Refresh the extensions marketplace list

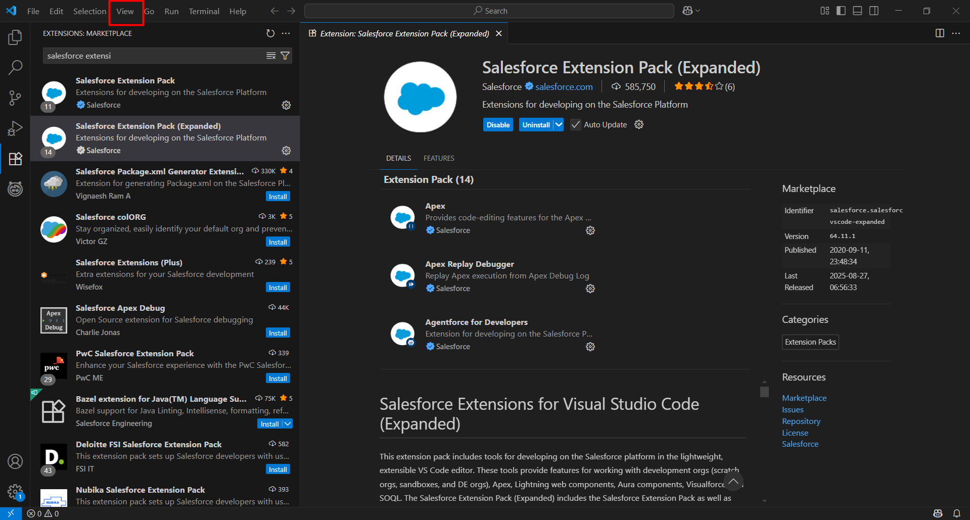click(x=270, y=33)
